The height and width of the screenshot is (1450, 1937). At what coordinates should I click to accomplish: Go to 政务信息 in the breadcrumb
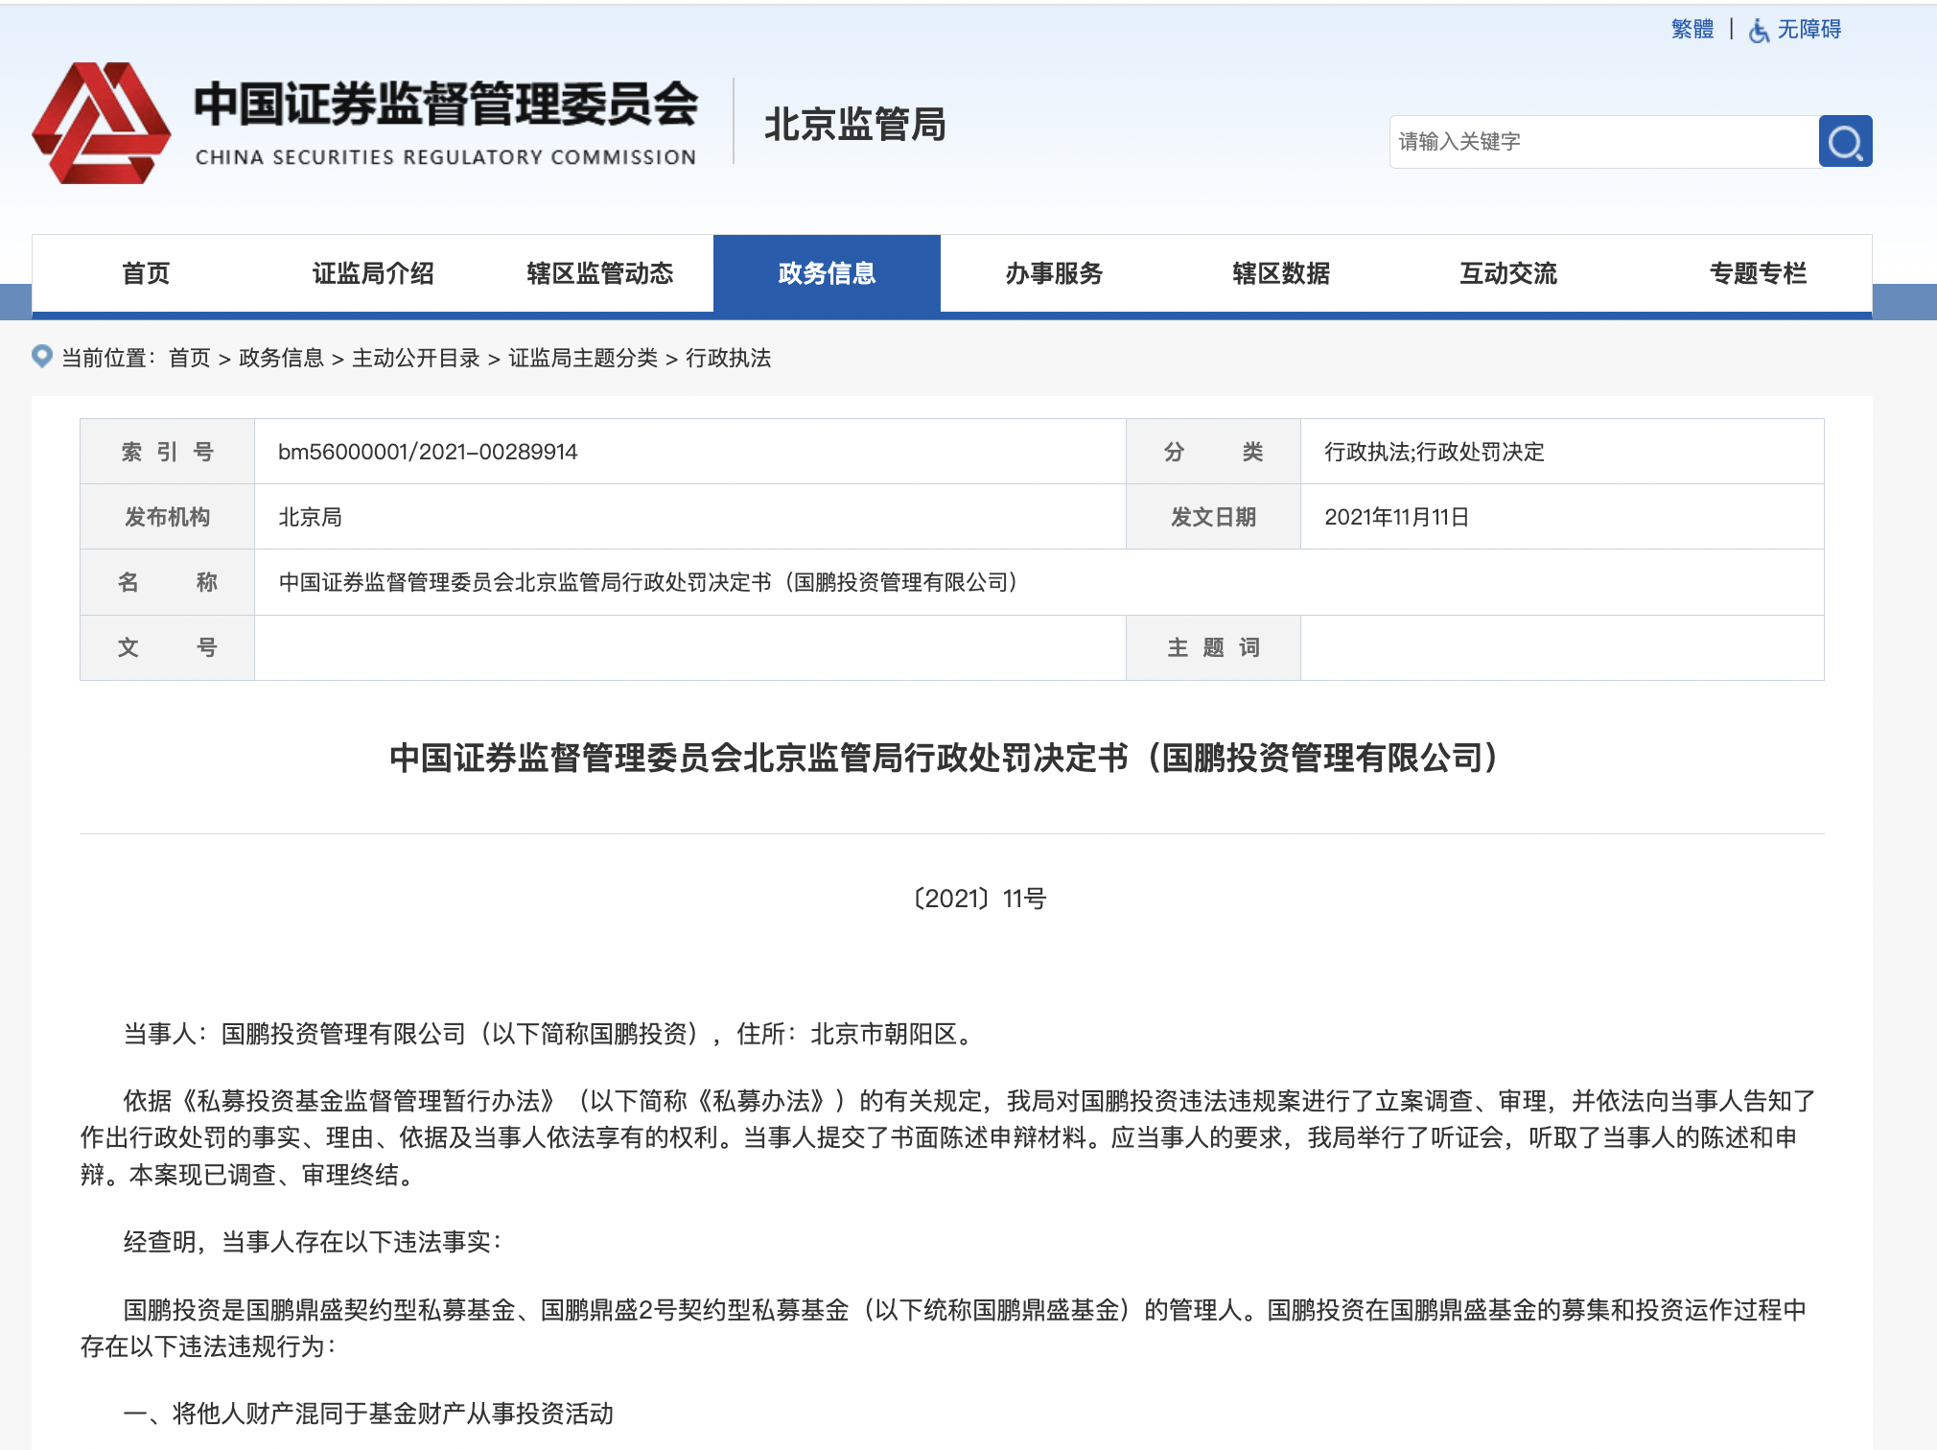[x=281, y=358]
